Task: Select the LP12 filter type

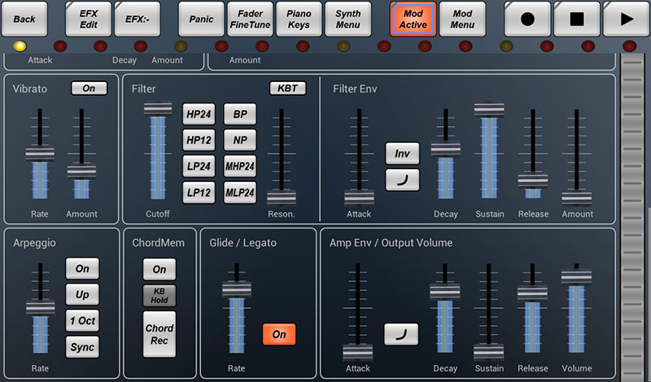Action: [199, 193]
